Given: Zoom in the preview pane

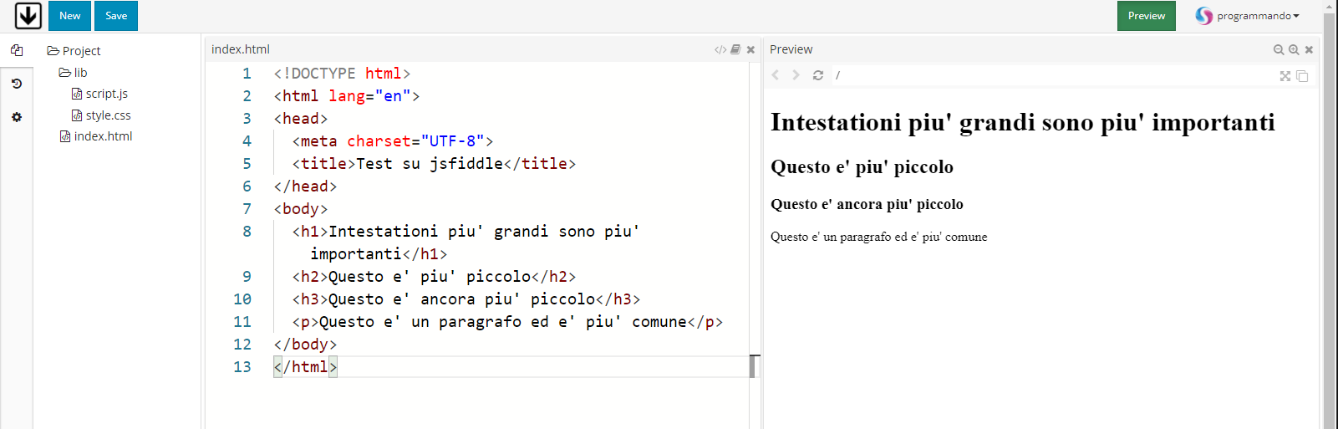Looking at the screenshot, I should pyautogui.click(x=1294, y=49).
